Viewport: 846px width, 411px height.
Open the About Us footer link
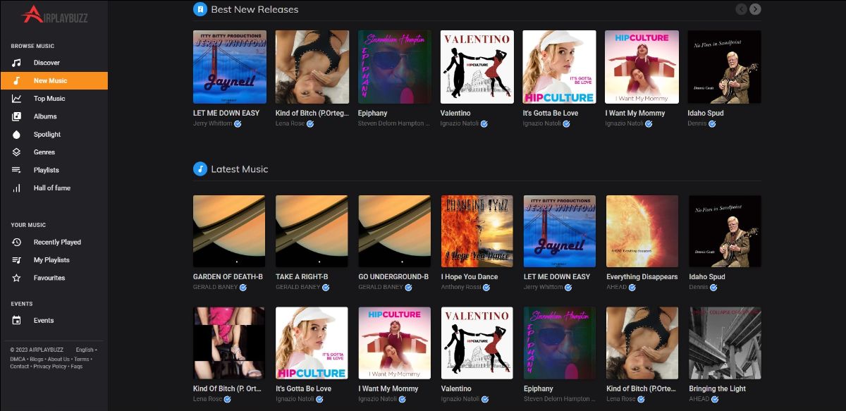[59, 359]
